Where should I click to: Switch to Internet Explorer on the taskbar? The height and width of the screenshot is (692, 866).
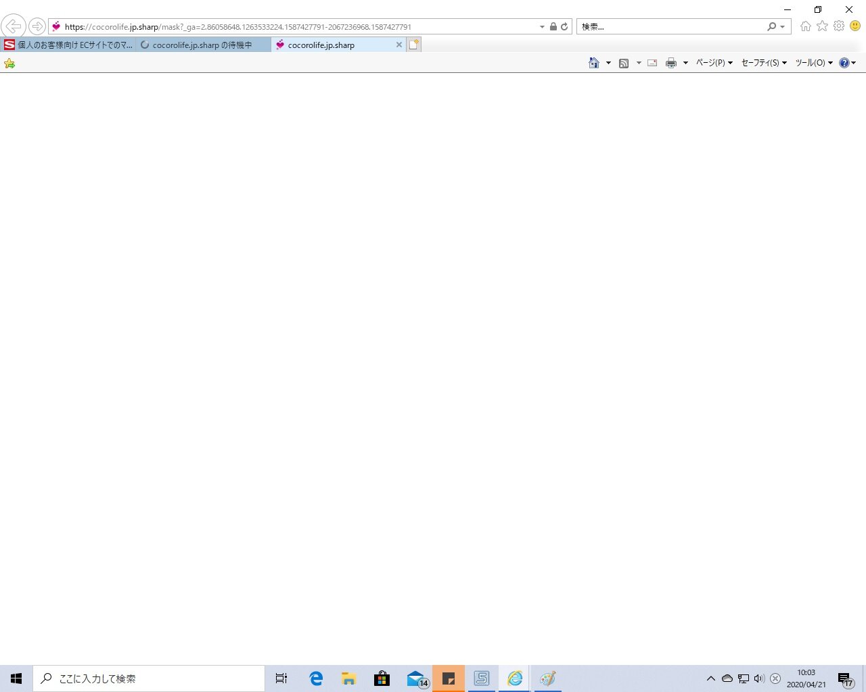tap(515, 678)
